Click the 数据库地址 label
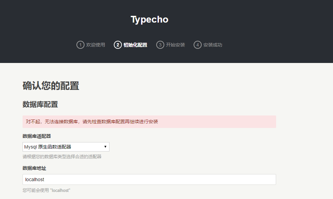The image size is (333, 199). [x=34, y=168]
